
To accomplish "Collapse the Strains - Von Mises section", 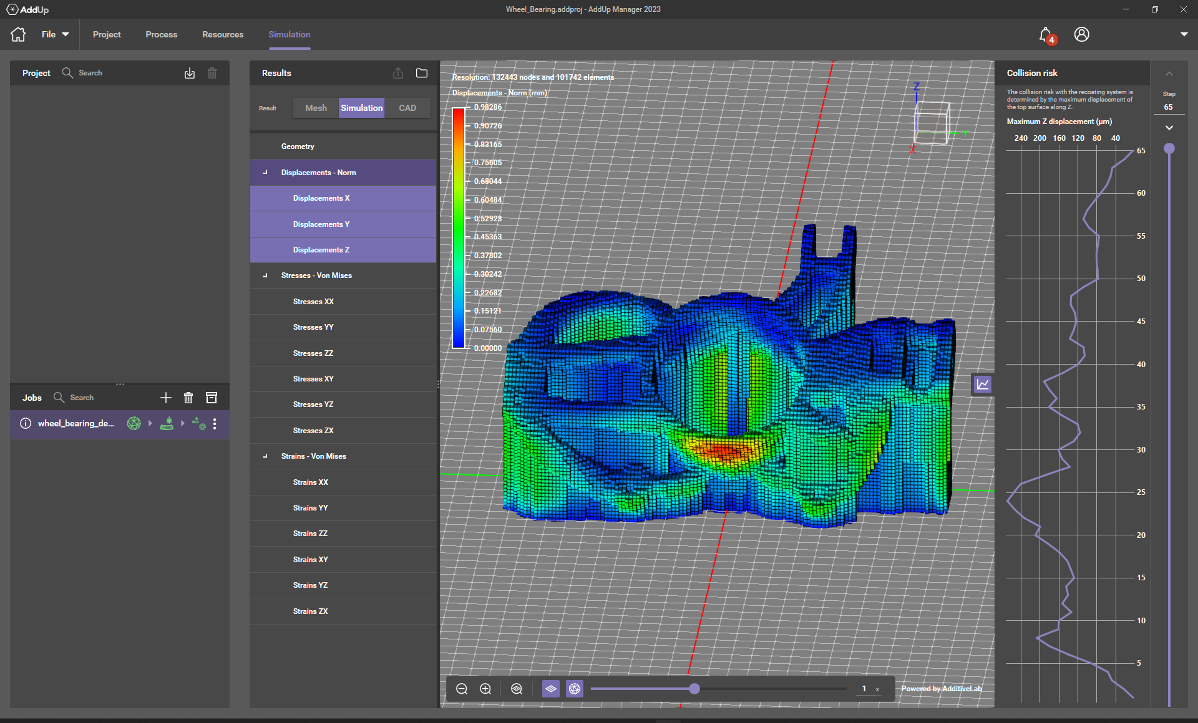I will pos(265,456).
